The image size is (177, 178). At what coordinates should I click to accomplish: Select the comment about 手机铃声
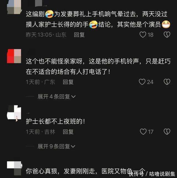98,66
